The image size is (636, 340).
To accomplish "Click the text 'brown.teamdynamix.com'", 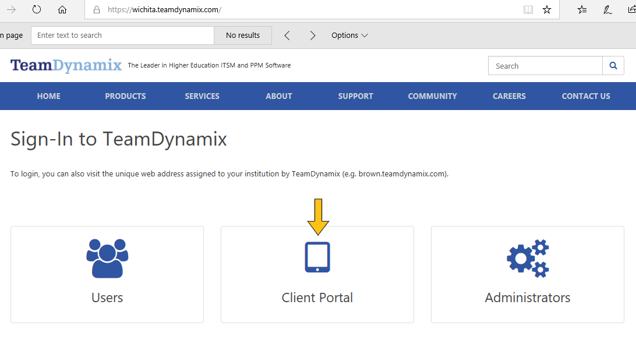I will click(x=402, y=174).
